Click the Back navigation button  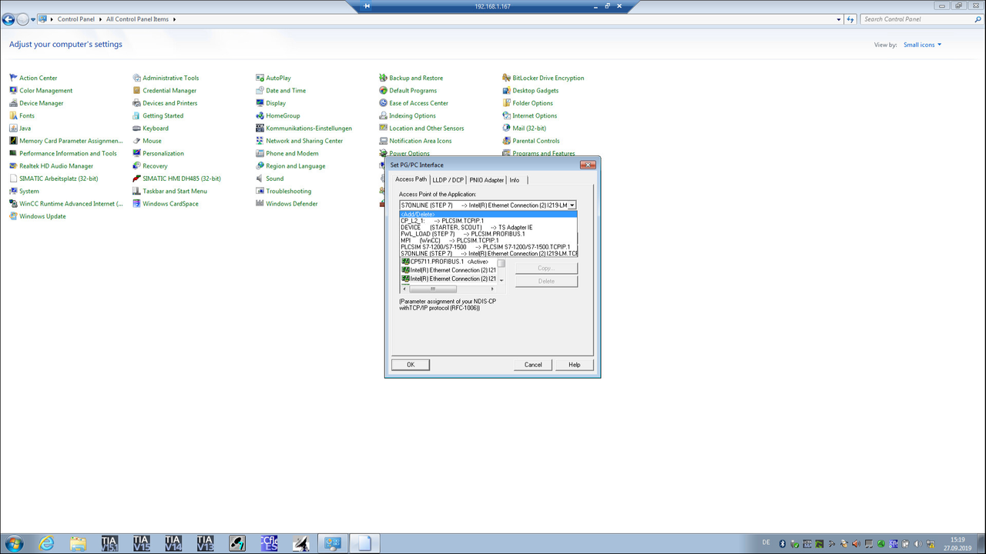(x=9, y=19)
